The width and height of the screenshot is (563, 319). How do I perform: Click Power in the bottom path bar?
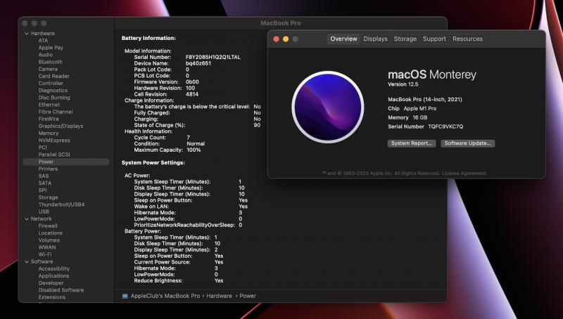(248, 296)
